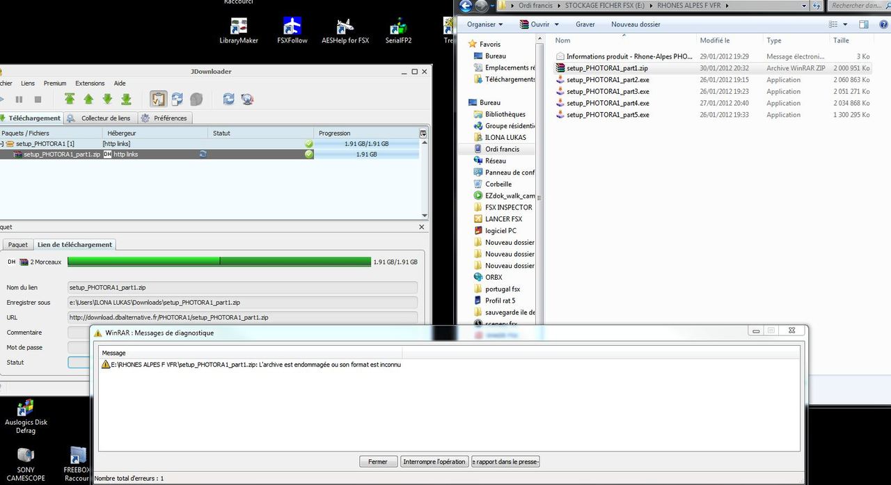The height and width of the screenshot is (485, 891).
Task: Move selected download down one position
Action: point(107,99)
